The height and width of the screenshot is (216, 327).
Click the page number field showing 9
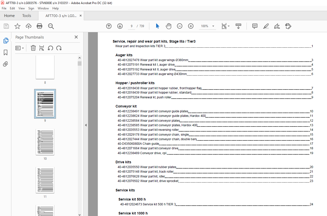(x=132, y=26)
